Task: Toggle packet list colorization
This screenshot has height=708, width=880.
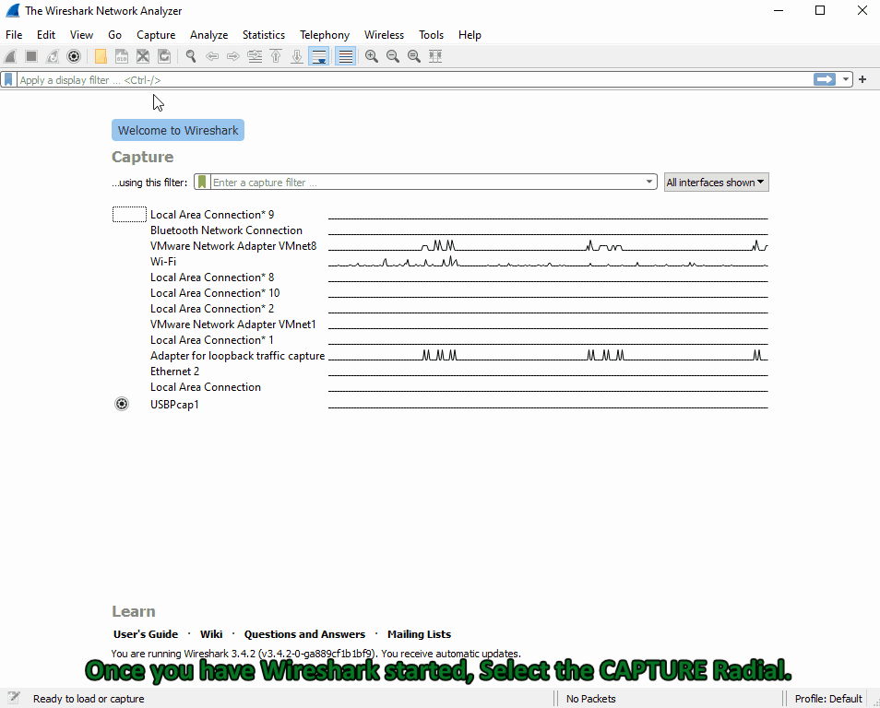Action: [x=345, y=56]
